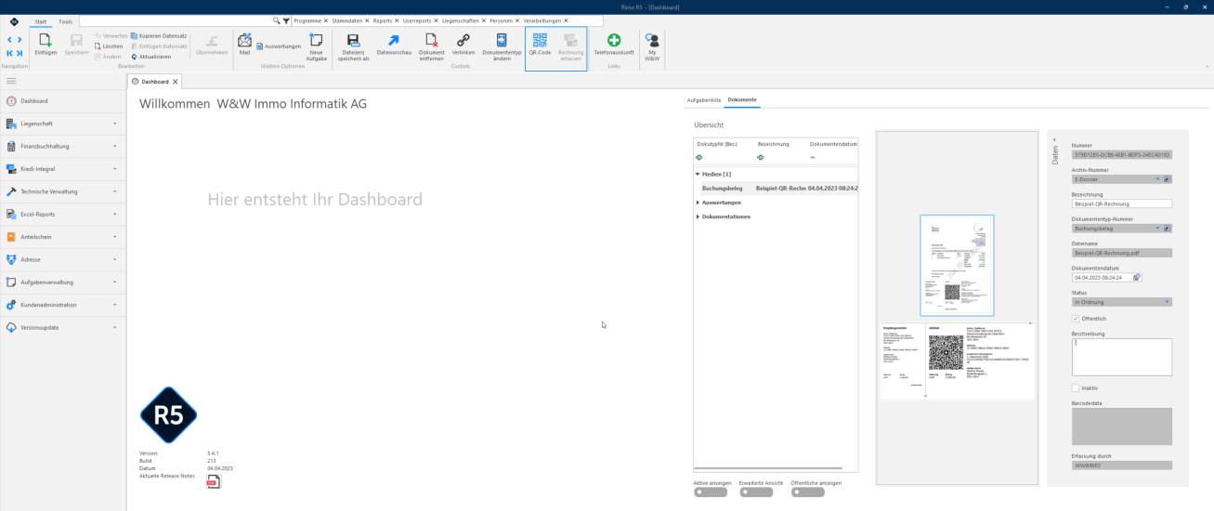The height and width of the screenshot is (511, 1214).
Task: Open Kredi-Integral in the sidebar
Action: pyautogui.click(x=63, y=168)
